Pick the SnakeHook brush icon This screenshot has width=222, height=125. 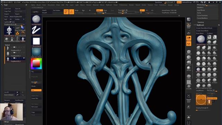click(x=214, y=48)
